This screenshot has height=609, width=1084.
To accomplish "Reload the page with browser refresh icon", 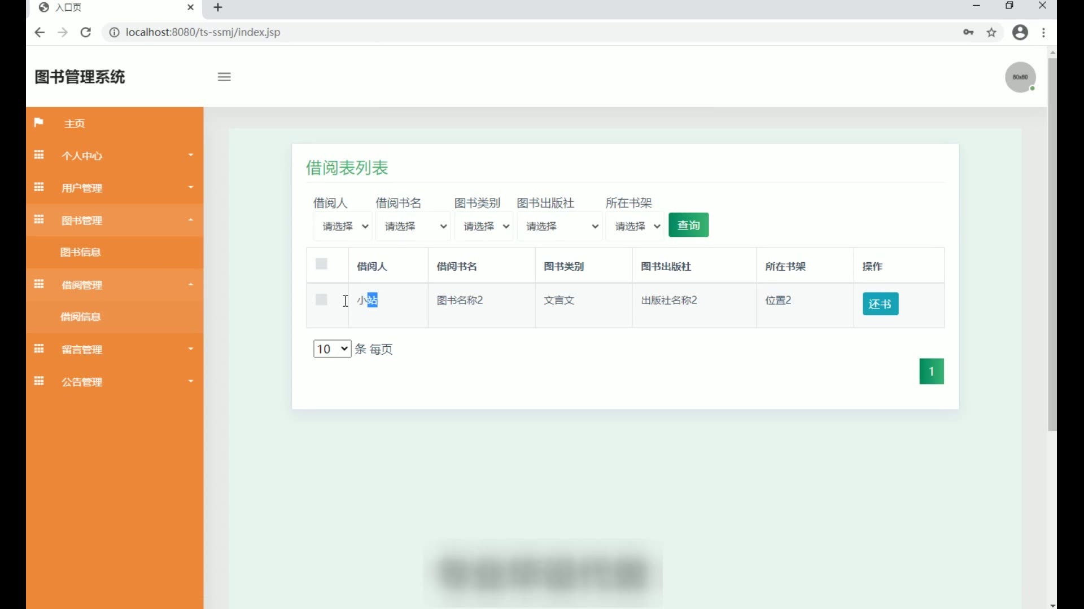I will point(86,32).
